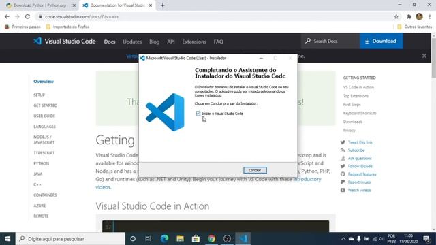Select Overview in the docs sidebar
This screenshot has height=245, width=436.
pyautogui.click(x=44, y=82)
